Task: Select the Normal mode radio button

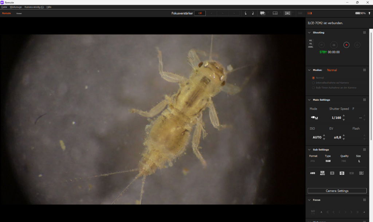Action: 313,78
